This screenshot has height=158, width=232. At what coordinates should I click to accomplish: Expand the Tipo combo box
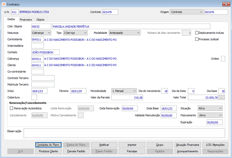point(75,33)
